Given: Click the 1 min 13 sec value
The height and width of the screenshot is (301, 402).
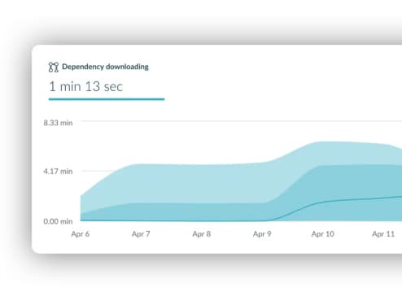Looking at the screenshot, I should coord(85,87).
